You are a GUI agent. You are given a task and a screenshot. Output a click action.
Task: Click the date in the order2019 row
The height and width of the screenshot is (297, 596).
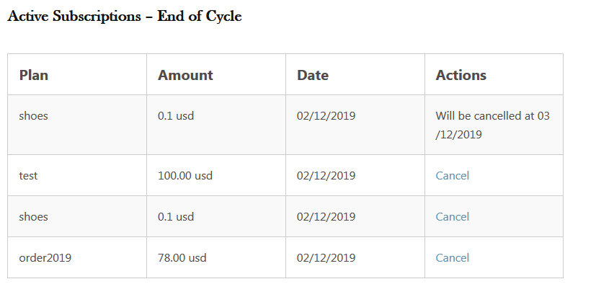click(326, 257)
